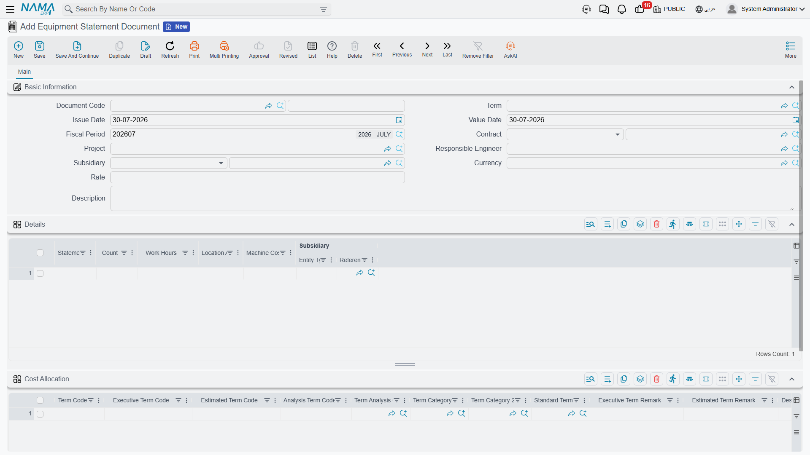
Task: Tick Cost Allocation row 1 checkbox
Action: click(40, 414)
